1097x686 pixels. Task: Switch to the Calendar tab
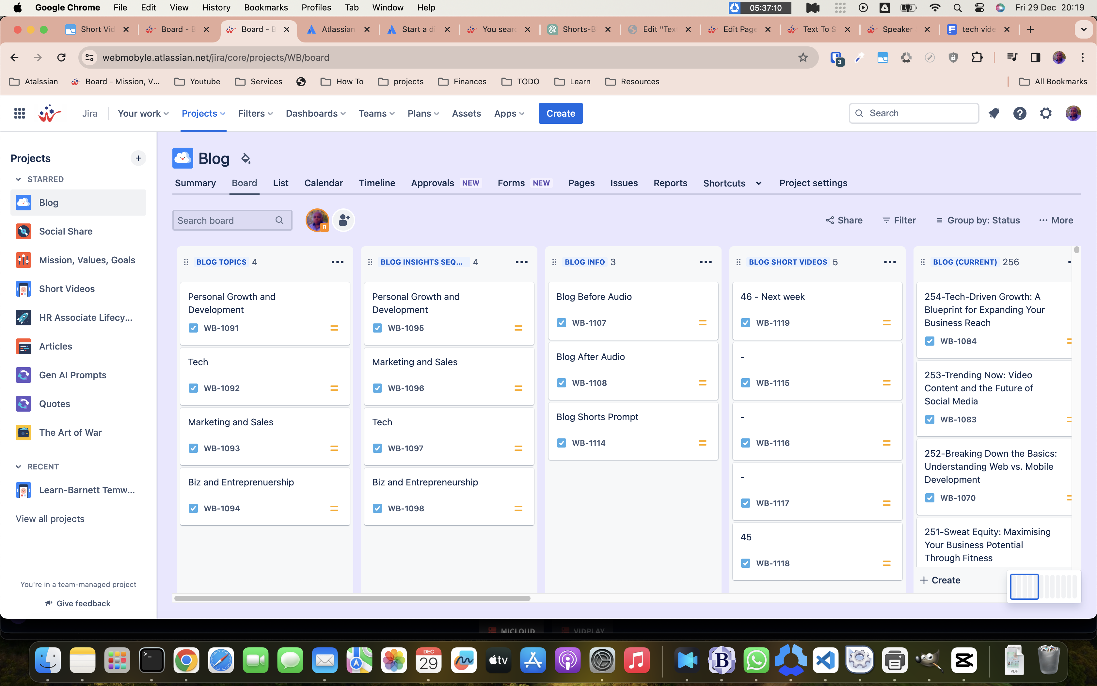point(324,183)
